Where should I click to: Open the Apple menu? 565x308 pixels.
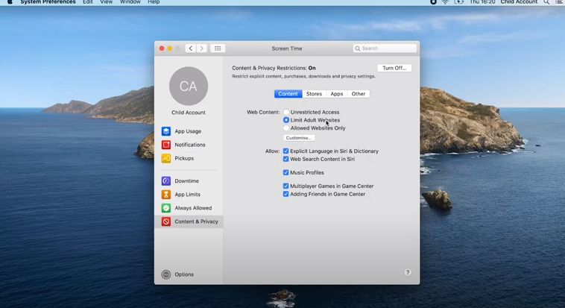[x=10, y=1]
